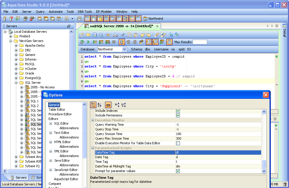Image resolution: width=289 pixels, height=188 pixels.
Task: Open a script file with folder icon
Action: coord(88,35)
